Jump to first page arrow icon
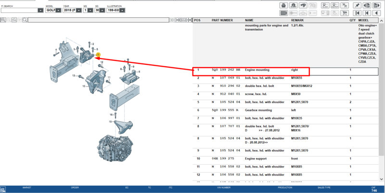This screenshot has height=193, width=385. point(357,13)
